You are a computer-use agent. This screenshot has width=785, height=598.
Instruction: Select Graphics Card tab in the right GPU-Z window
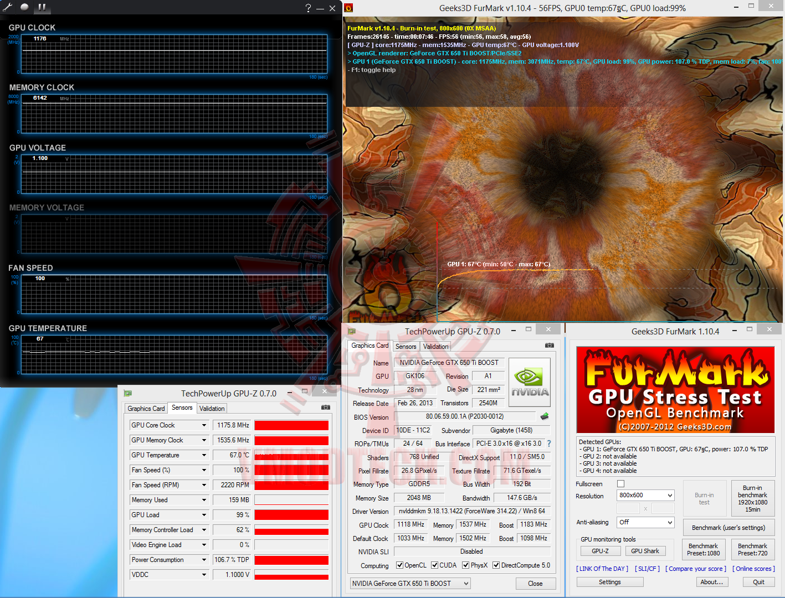point(370,346)
